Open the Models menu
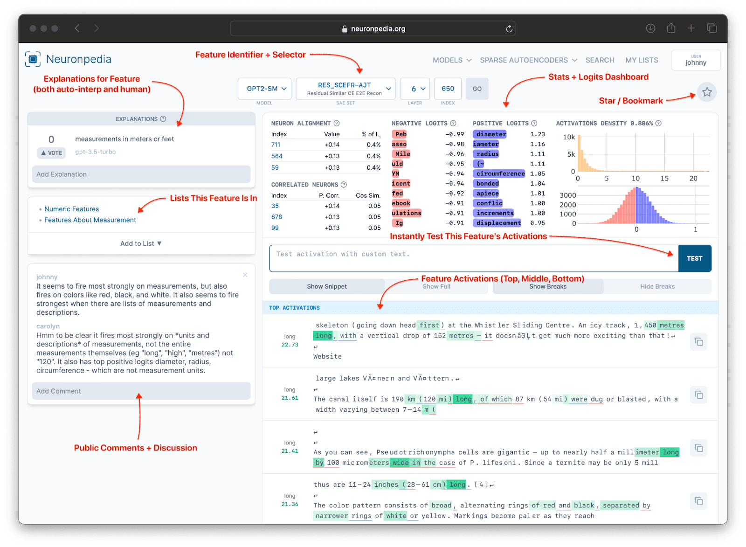This screenshot has height=547, width=746. 452,60
